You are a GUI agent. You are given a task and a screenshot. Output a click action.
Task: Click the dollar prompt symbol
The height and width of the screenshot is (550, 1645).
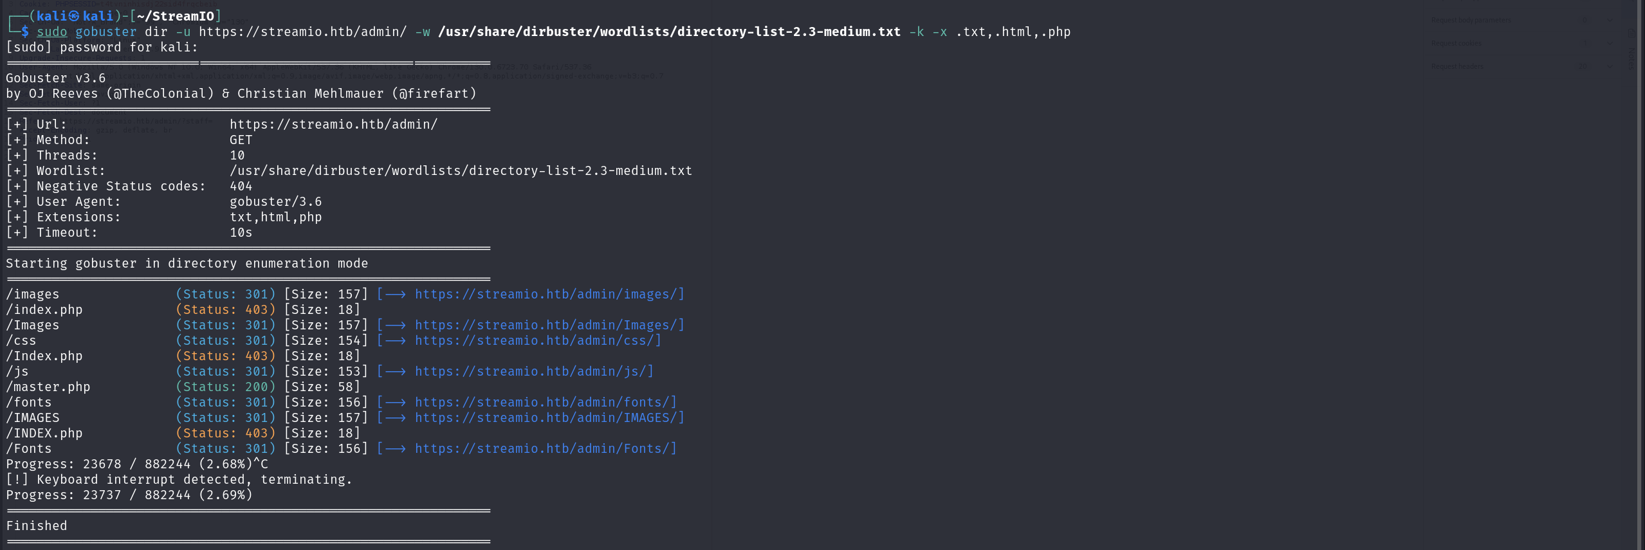pyautogui.click(x=24, y=32)
